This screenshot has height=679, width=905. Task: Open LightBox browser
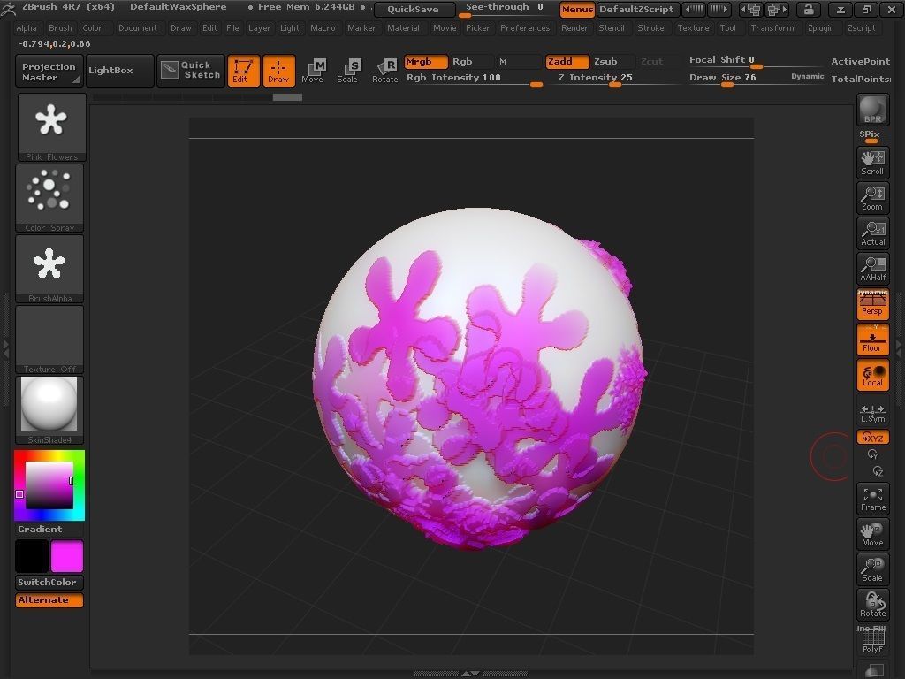pyautogui.click(x=120, y=71)
